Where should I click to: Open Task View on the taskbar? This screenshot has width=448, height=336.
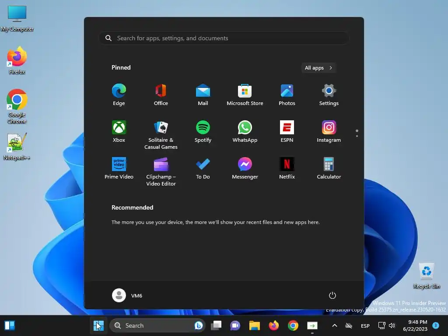216,325
